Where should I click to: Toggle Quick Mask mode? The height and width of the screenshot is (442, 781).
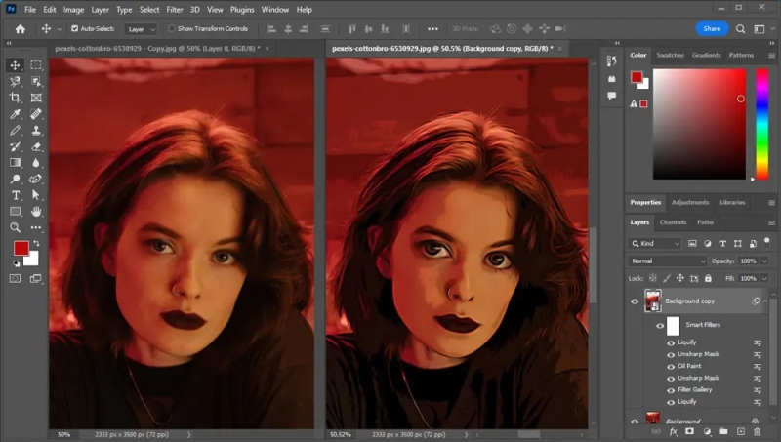(x=15, y=279)
